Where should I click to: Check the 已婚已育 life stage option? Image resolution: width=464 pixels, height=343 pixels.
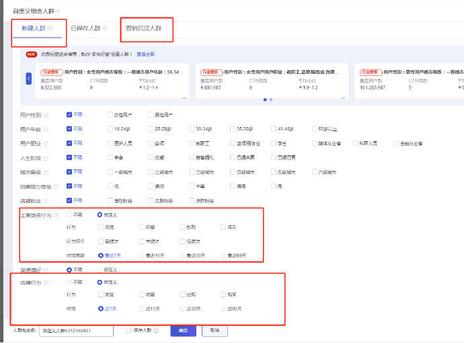274,157
